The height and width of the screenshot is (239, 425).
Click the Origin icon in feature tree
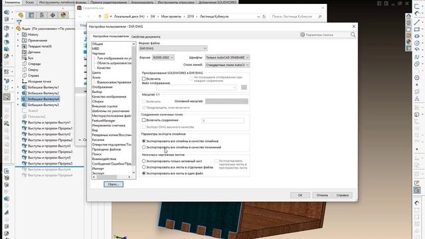24,81
